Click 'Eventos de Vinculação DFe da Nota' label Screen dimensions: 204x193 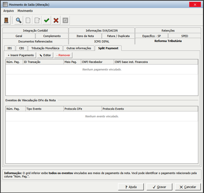click(x=31, y=100)
